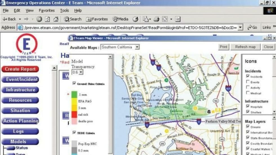276x155 pixels.
Task: Uncheck the Ground Shine Criteria checkbox
Action: pyautogui.click(x=74, y=83)
